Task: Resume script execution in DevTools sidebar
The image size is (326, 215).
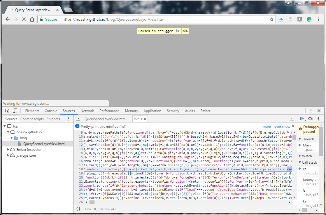Action: 302,119
